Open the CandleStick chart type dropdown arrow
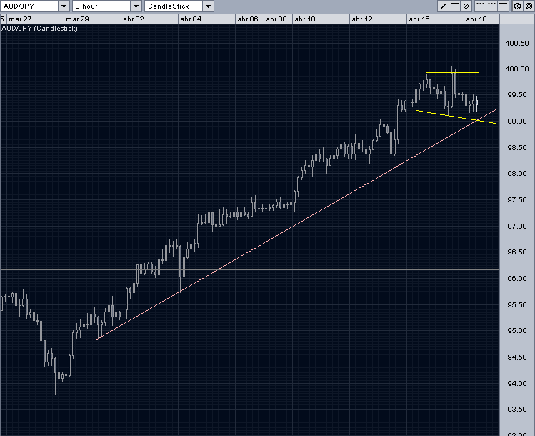Screen dimensions: 535x436 click(208, 6)
